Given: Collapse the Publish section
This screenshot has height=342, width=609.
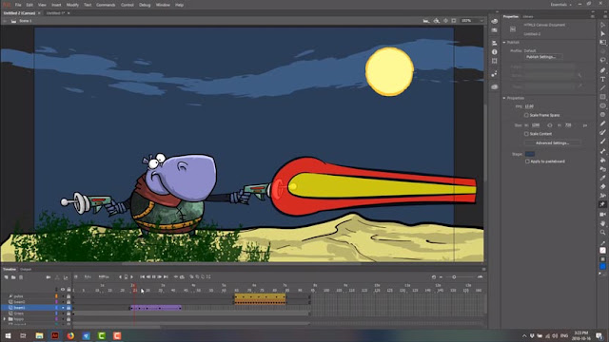Looking at the screenshot, I should point(504,42).
